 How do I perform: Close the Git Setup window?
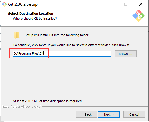141,4
